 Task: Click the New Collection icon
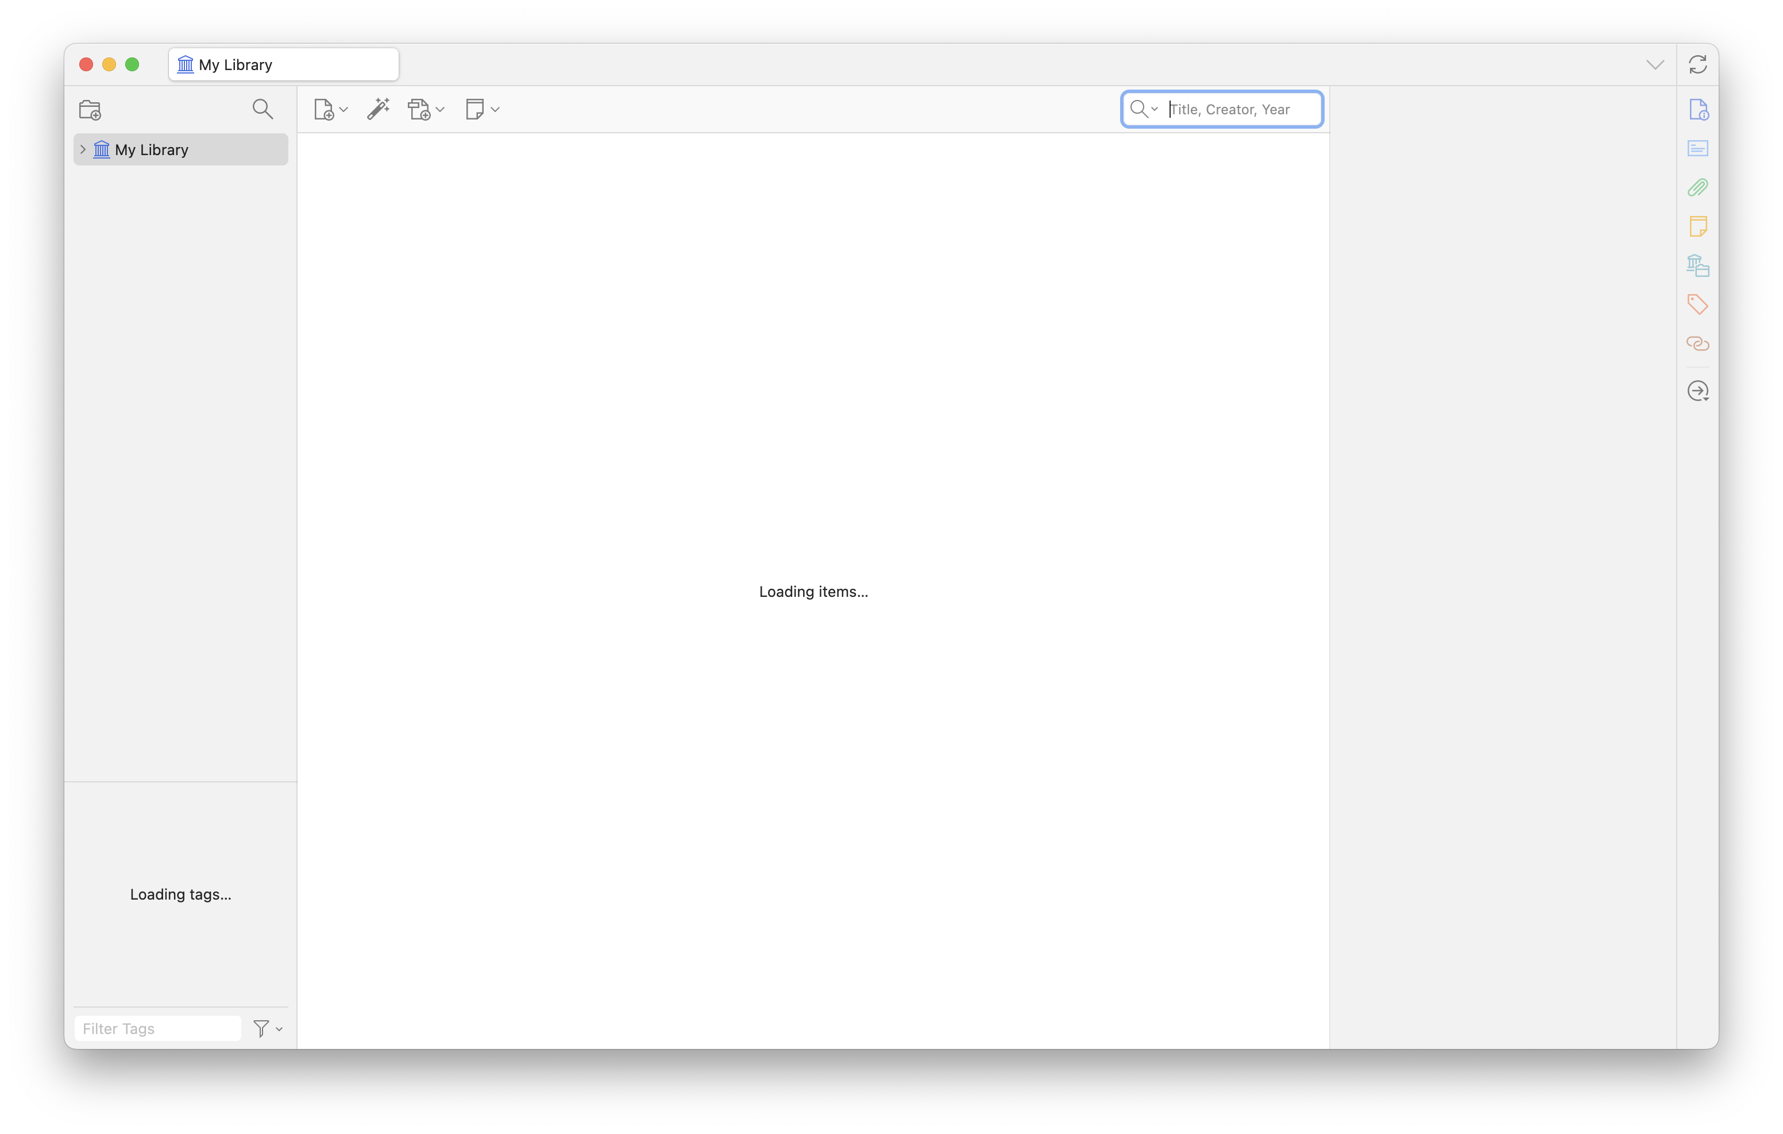(x=90, y=110)
